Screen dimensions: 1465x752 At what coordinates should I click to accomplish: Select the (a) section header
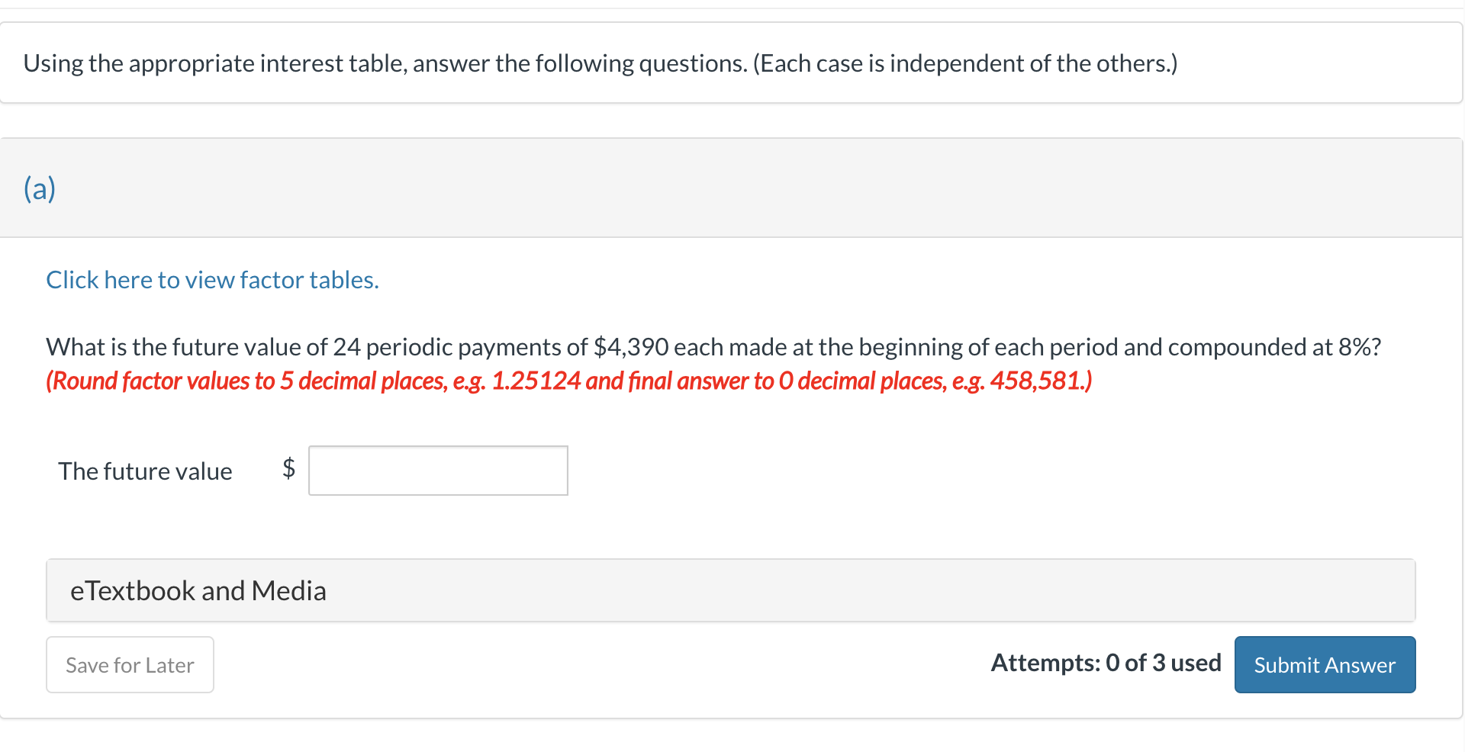[x=40, y=188]
